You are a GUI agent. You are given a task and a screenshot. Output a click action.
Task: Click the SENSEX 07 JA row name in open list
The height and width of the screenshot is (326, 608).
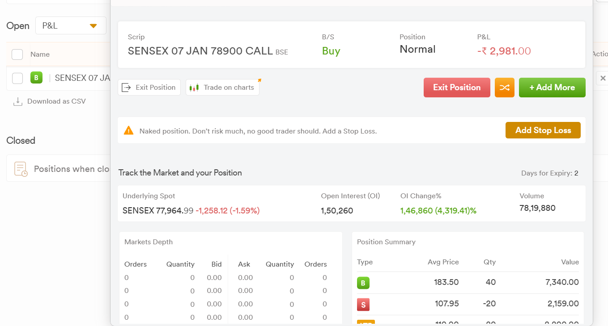pyautogui.click(x=82, y=78)
